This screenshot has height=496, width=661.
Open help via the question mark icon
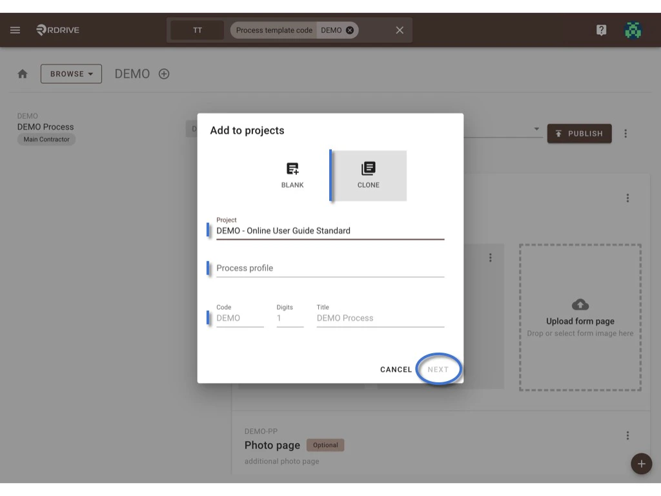[x=601, y=30]
